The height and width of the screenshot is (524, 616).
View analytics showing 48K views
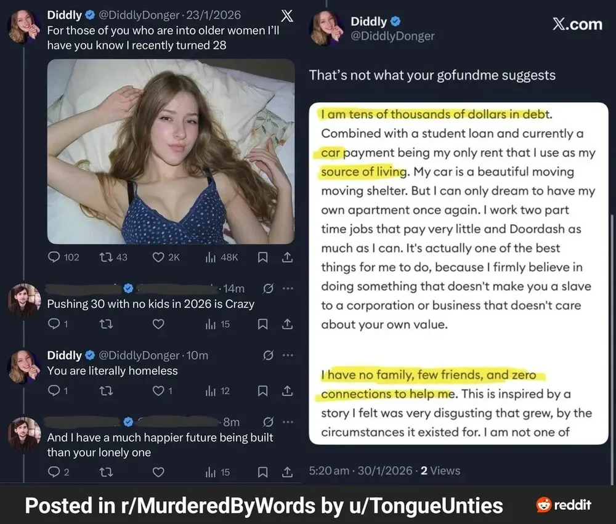(210, 257)
